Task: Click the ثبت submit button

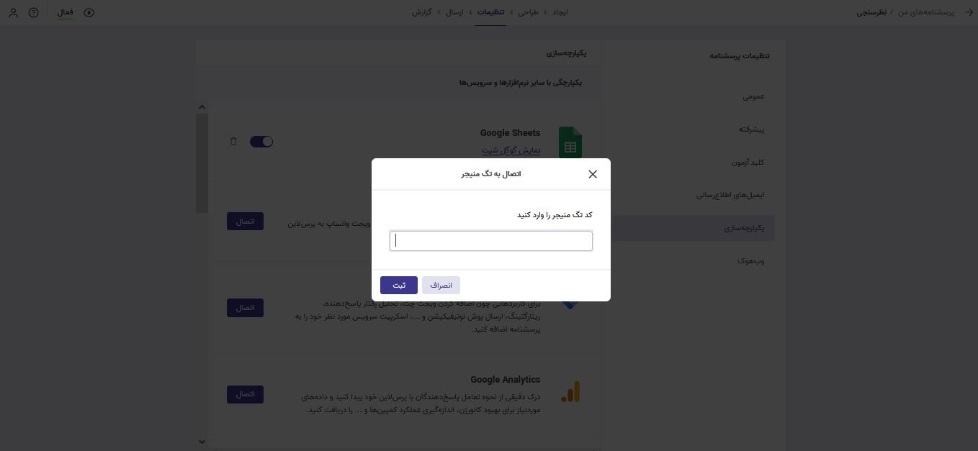Action: click(398, 285)
